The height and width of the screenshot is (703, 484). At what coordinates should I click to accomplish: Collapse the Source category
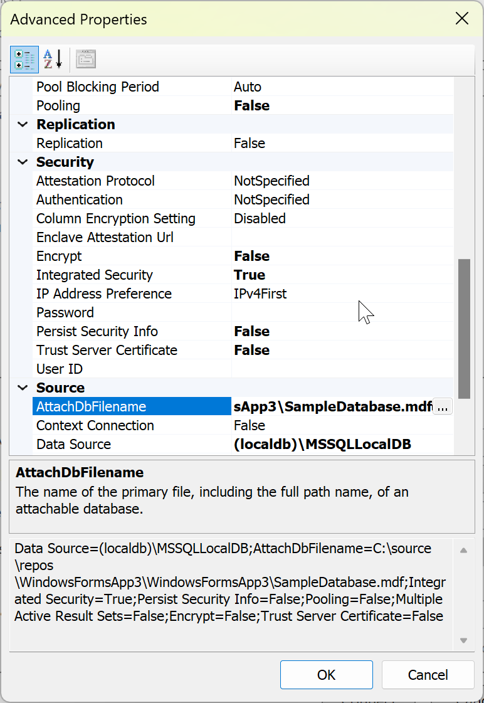click(23, 388)
